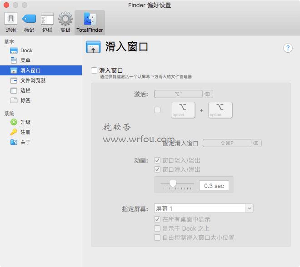Toggle 窗口淡入/淡出 checkbox
The height and width of the screenshot is (267, 300).
[157, 160]
